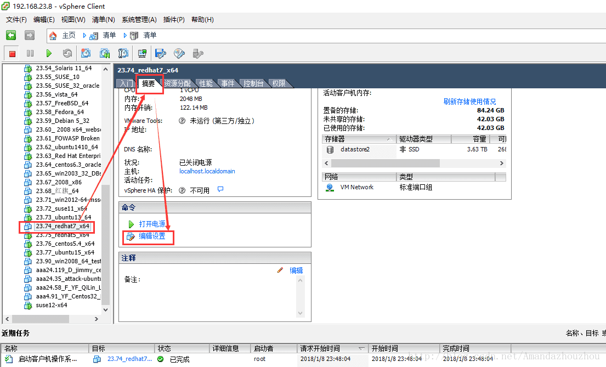
Task: Click the 状态 column header in tasks
Action: [182, 348]
